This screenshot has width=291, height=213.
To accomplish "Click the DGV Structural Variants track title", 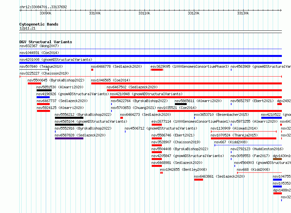I will (46, 42).
